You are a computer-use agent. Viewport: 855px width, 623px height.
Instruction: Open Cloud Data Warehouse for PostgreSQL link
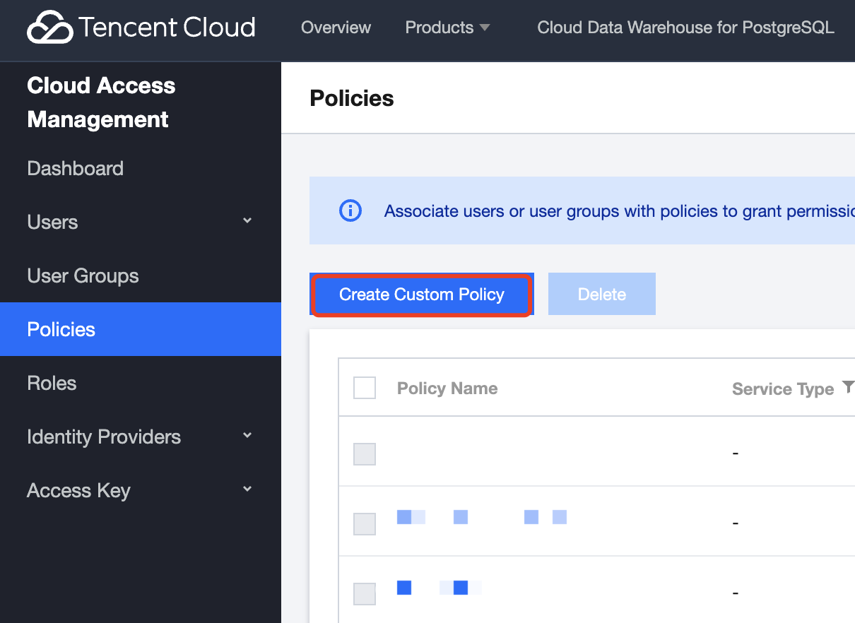click(685, 28)
